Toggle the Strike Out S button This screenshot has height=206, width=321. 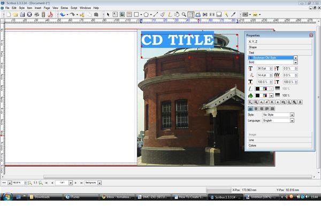[x=294, y=102]
